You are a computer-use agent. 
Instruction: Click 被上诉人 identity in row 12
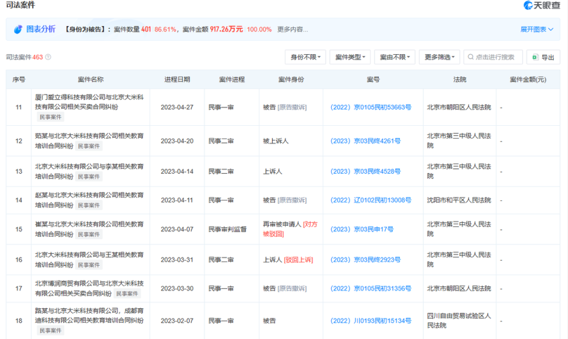pyautogui.click(x=276, y=141)
